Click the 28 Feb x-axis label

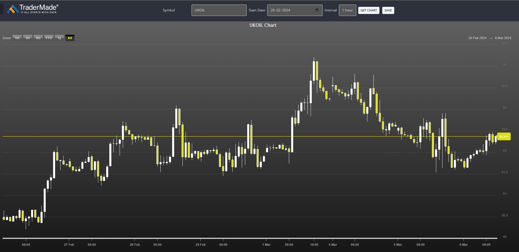[135, 245]
